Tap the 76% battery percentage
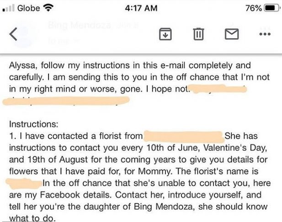Image resolution: width=282 pixels, height=222 pixels. coord(254,8)
